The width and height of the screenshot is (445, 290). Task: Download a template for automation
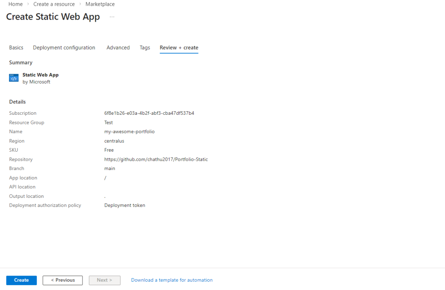coord(172,280)
